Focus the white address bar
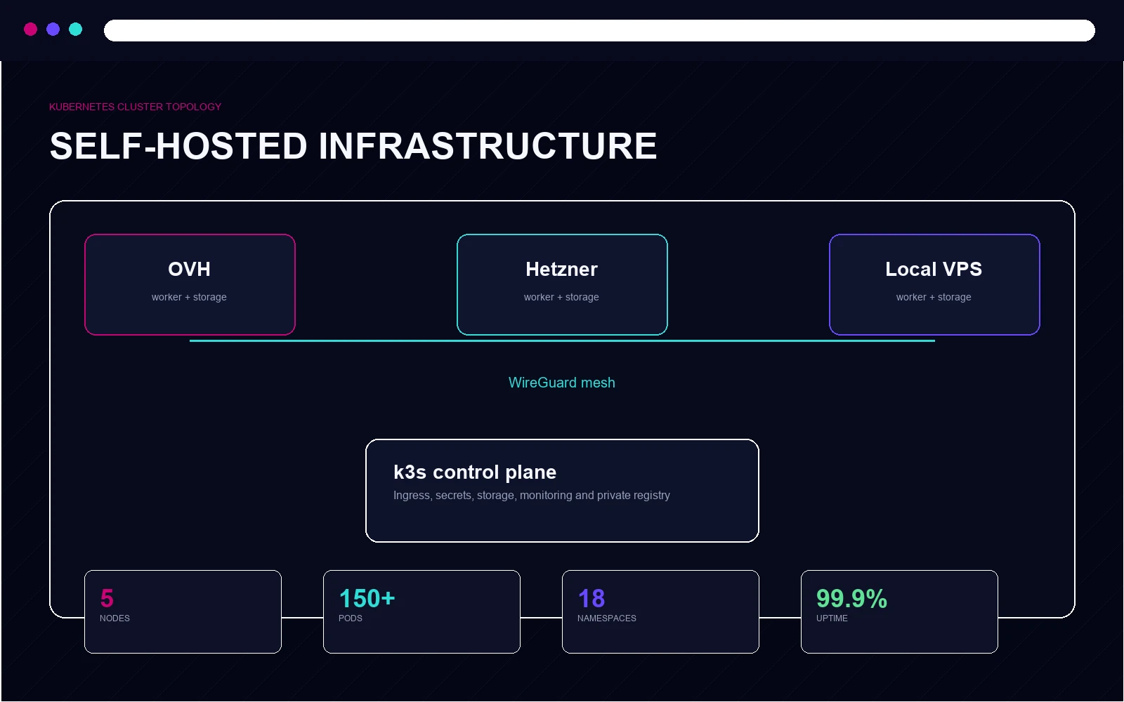 tap(599, 30)
